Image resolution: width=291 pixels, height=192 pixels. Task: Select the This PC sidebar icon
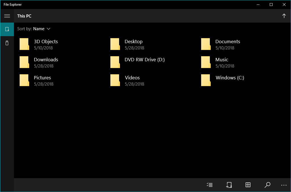tap(7, 29)
